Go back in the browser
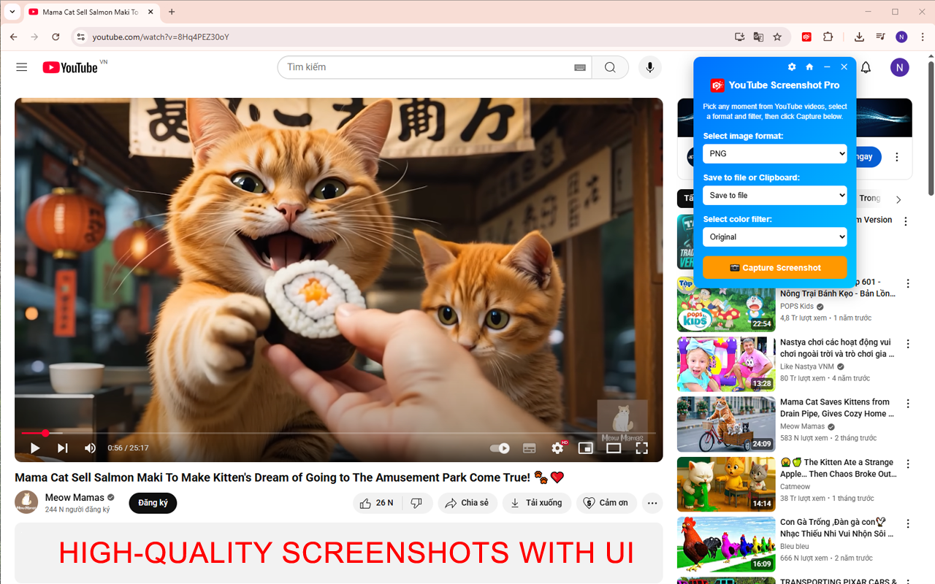Screen dimensions: 935x584 [14, 36]
